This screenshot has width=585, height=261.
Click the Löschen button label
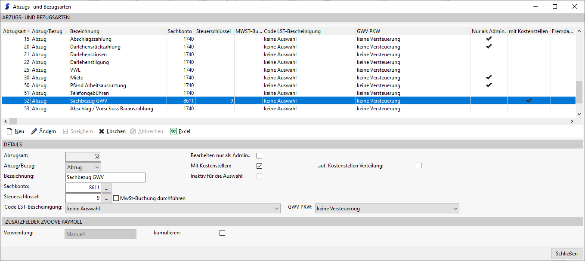point(116,131)
